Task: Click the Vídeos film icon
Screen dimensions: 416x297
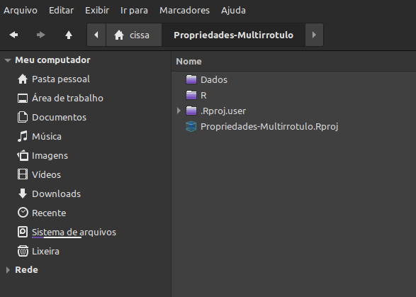Action: point(23,174)
